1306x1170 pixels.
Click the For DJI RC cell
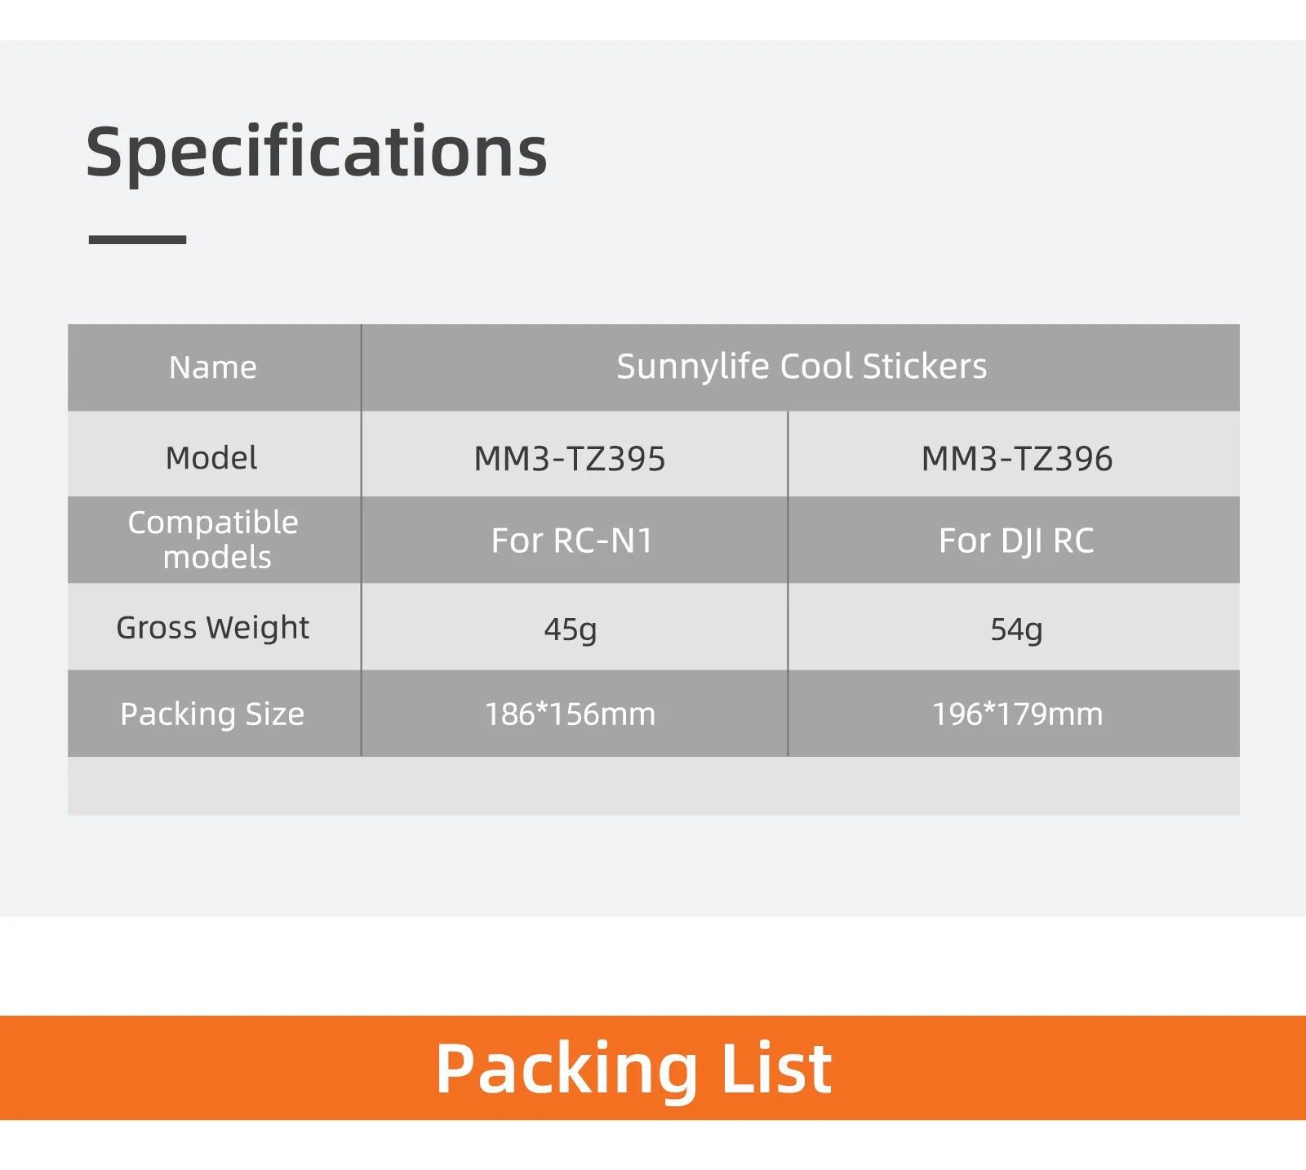[1016, 541]
